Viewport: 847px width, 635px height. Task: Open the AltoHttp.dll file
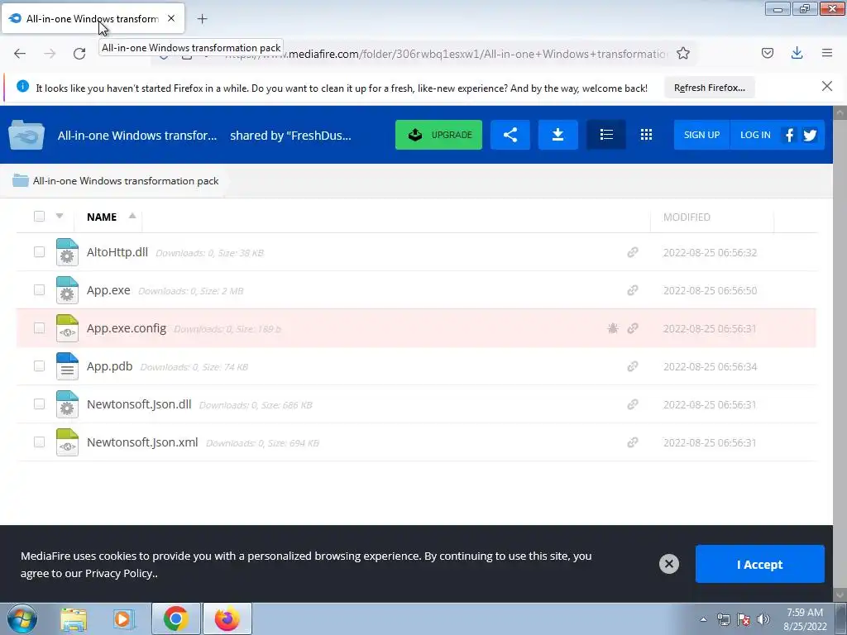click(117, 252)
